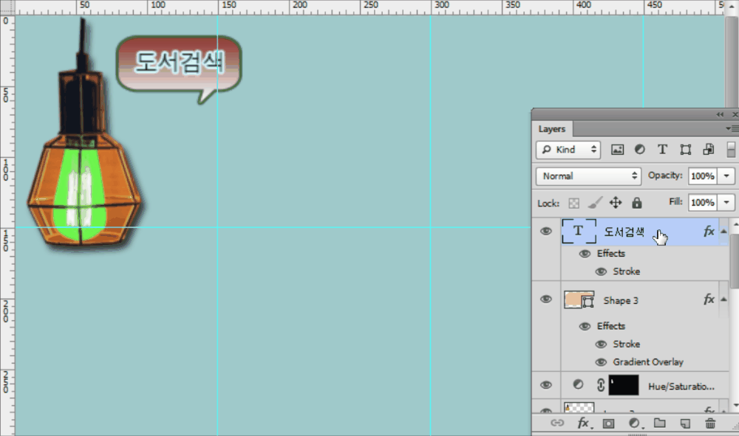Click the fx icon on Shape 3 layer
The height and width of the screenshot is (436, 739).
[709, 299]
